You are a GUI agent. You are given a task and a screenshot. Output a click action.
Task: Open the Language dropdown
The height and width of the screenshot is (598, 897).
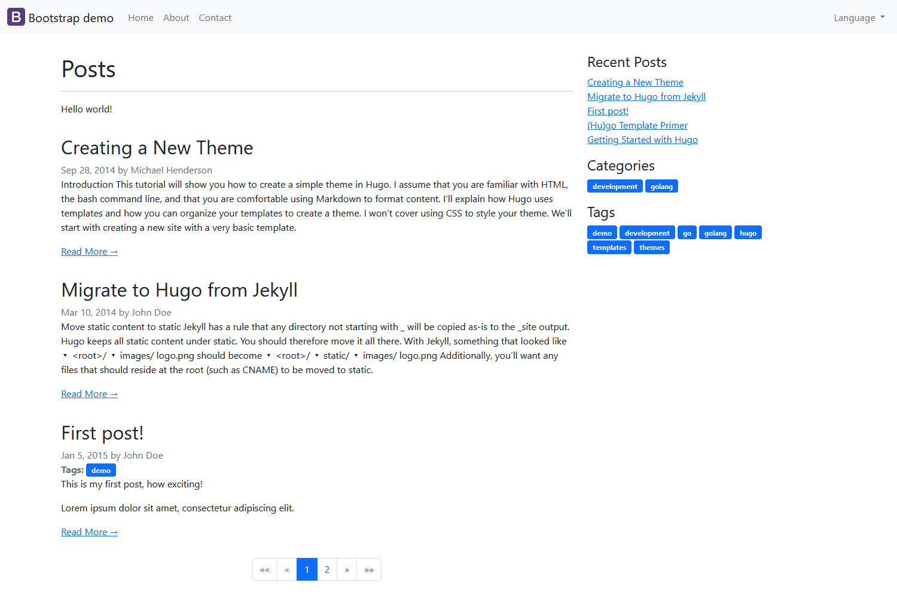click(859, 18)
